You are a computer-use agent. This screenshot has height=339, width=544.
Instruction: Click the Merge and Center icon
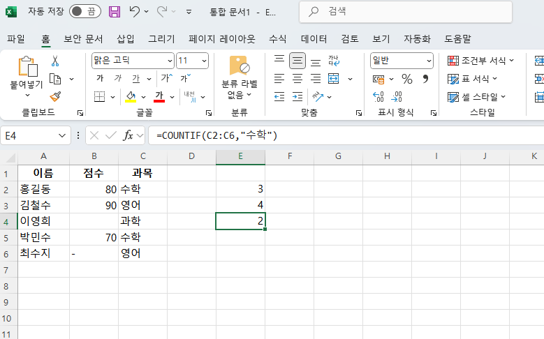coord(333,79)
